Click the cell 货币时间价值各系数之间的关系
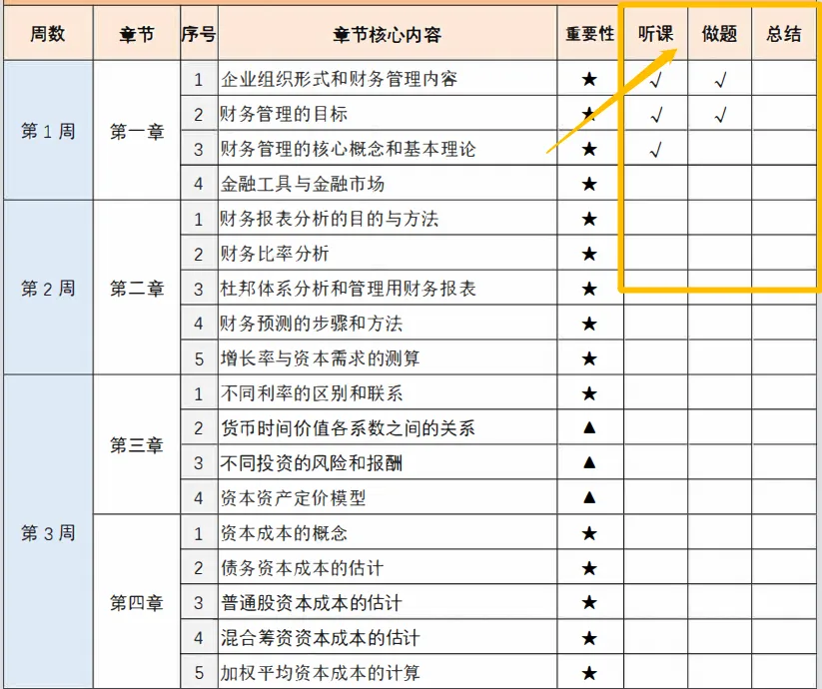This screenshot has height=689, width=822. (388, 427)
